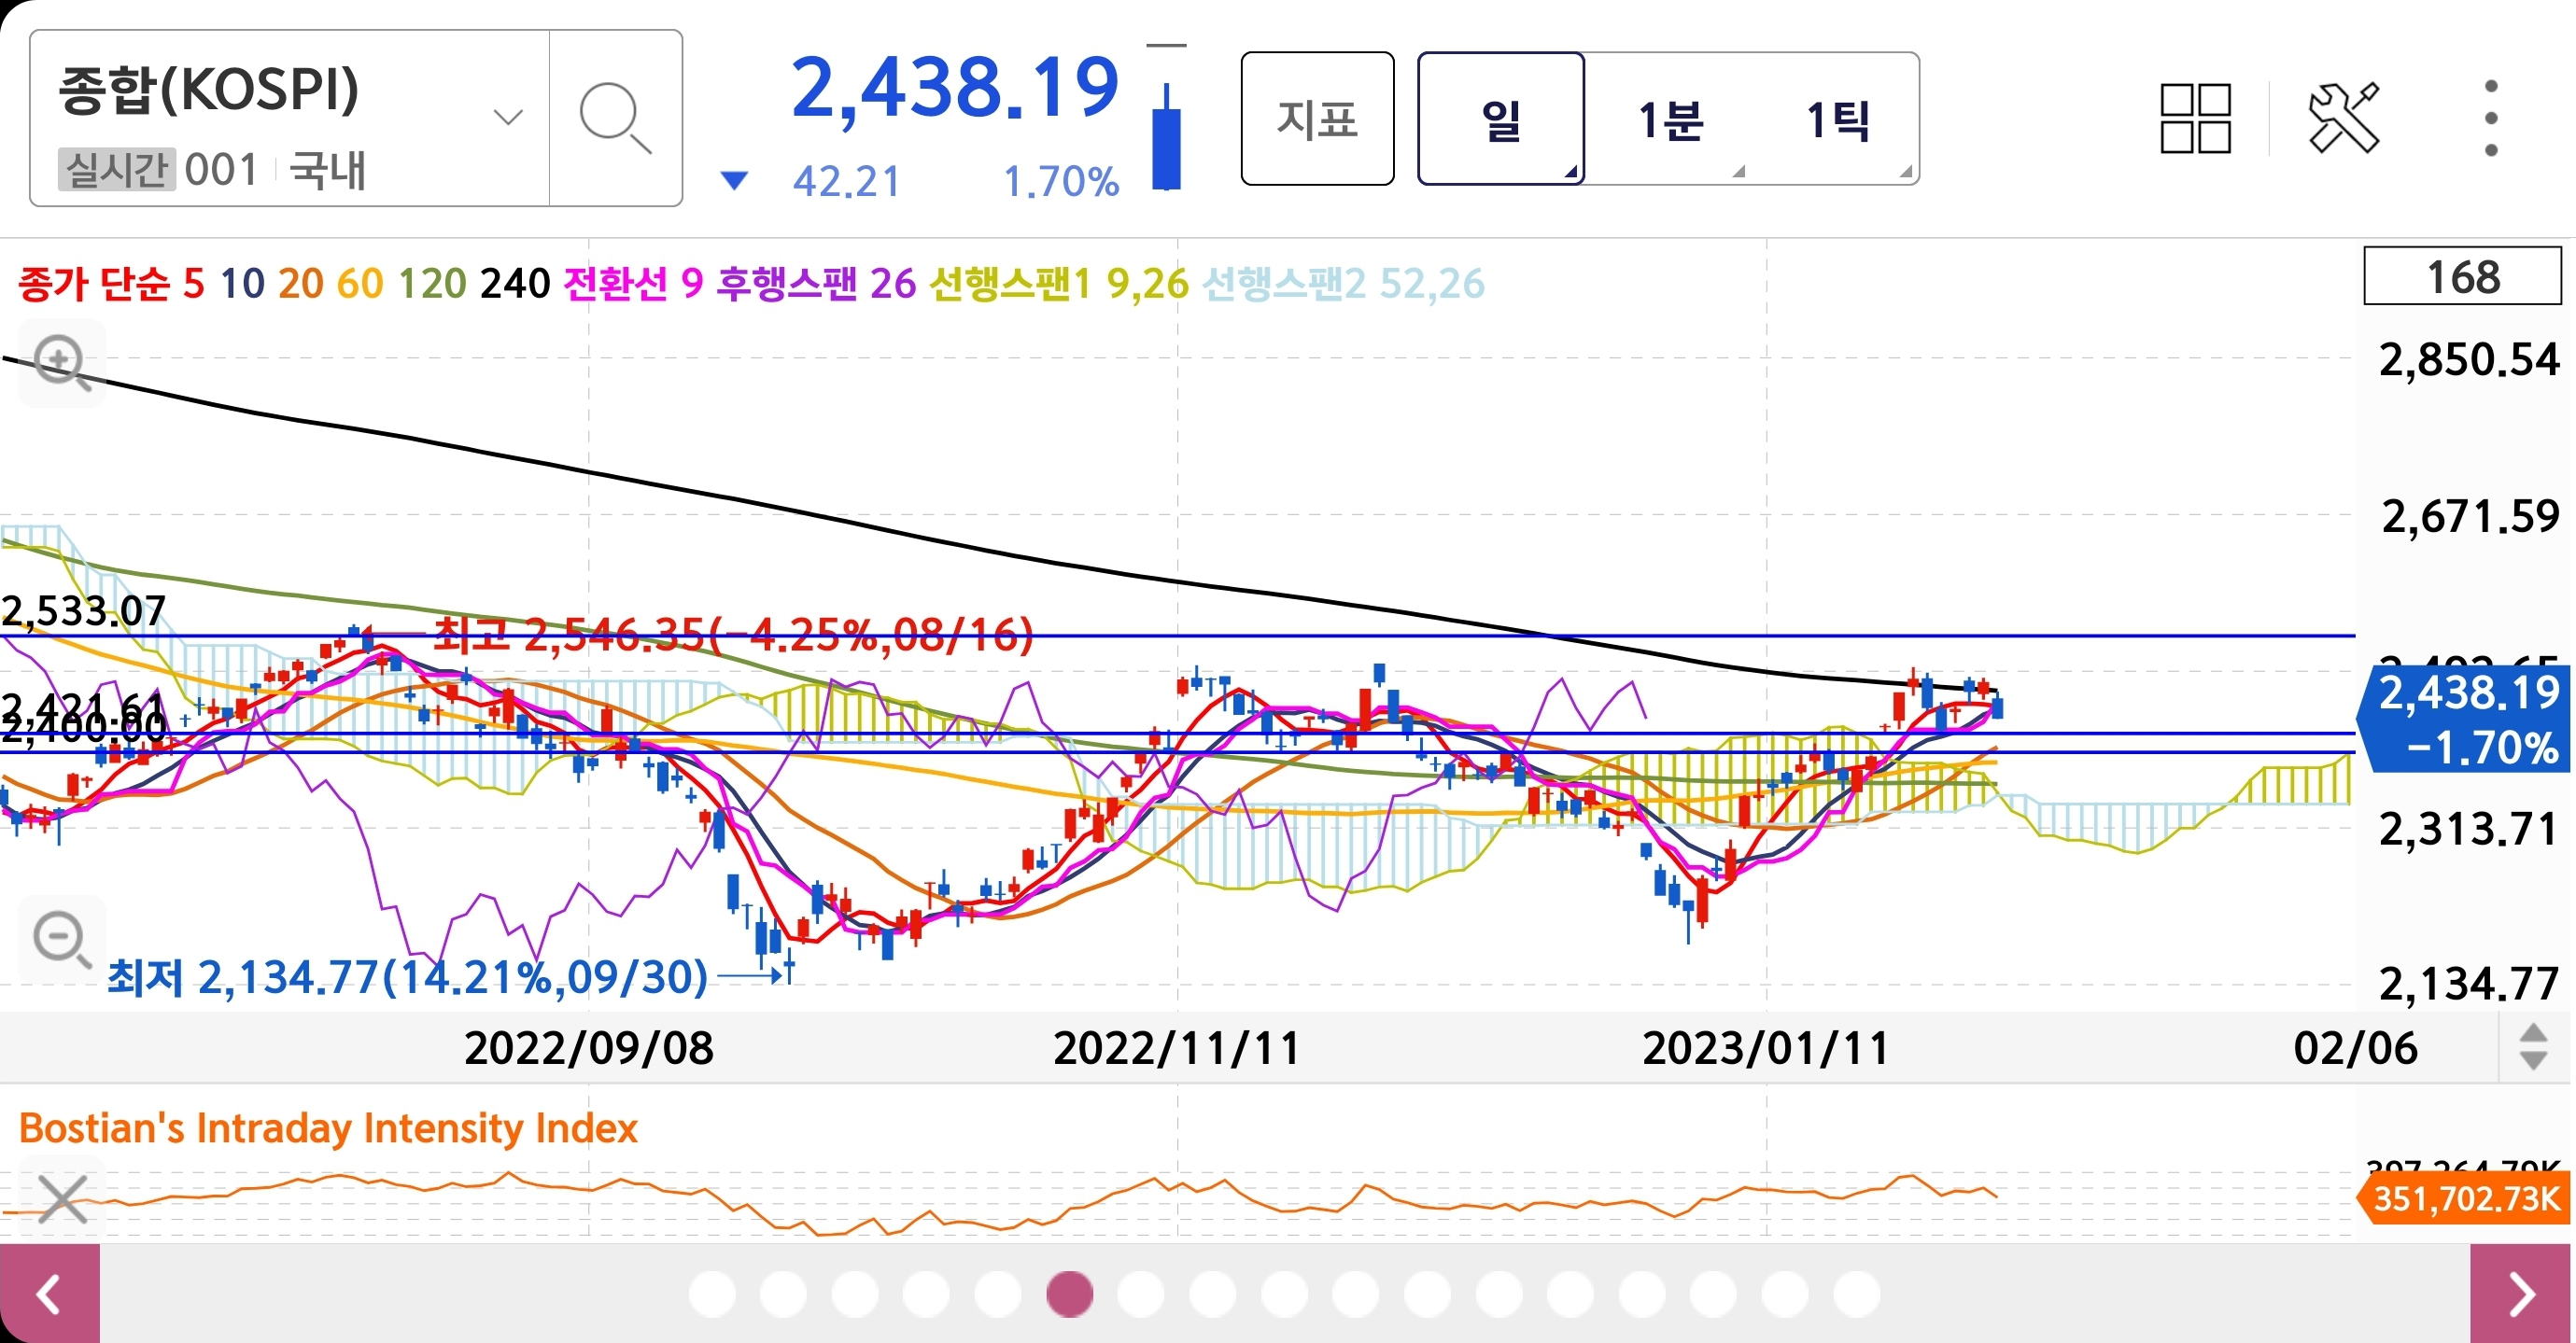2576x1343 pixels.
Task: Go to previous page with left arrow
Action: (50, 1294)
